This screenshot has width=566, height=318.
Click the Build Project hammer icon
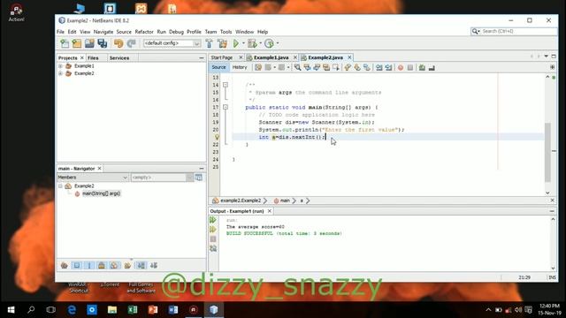pos(209,43)
